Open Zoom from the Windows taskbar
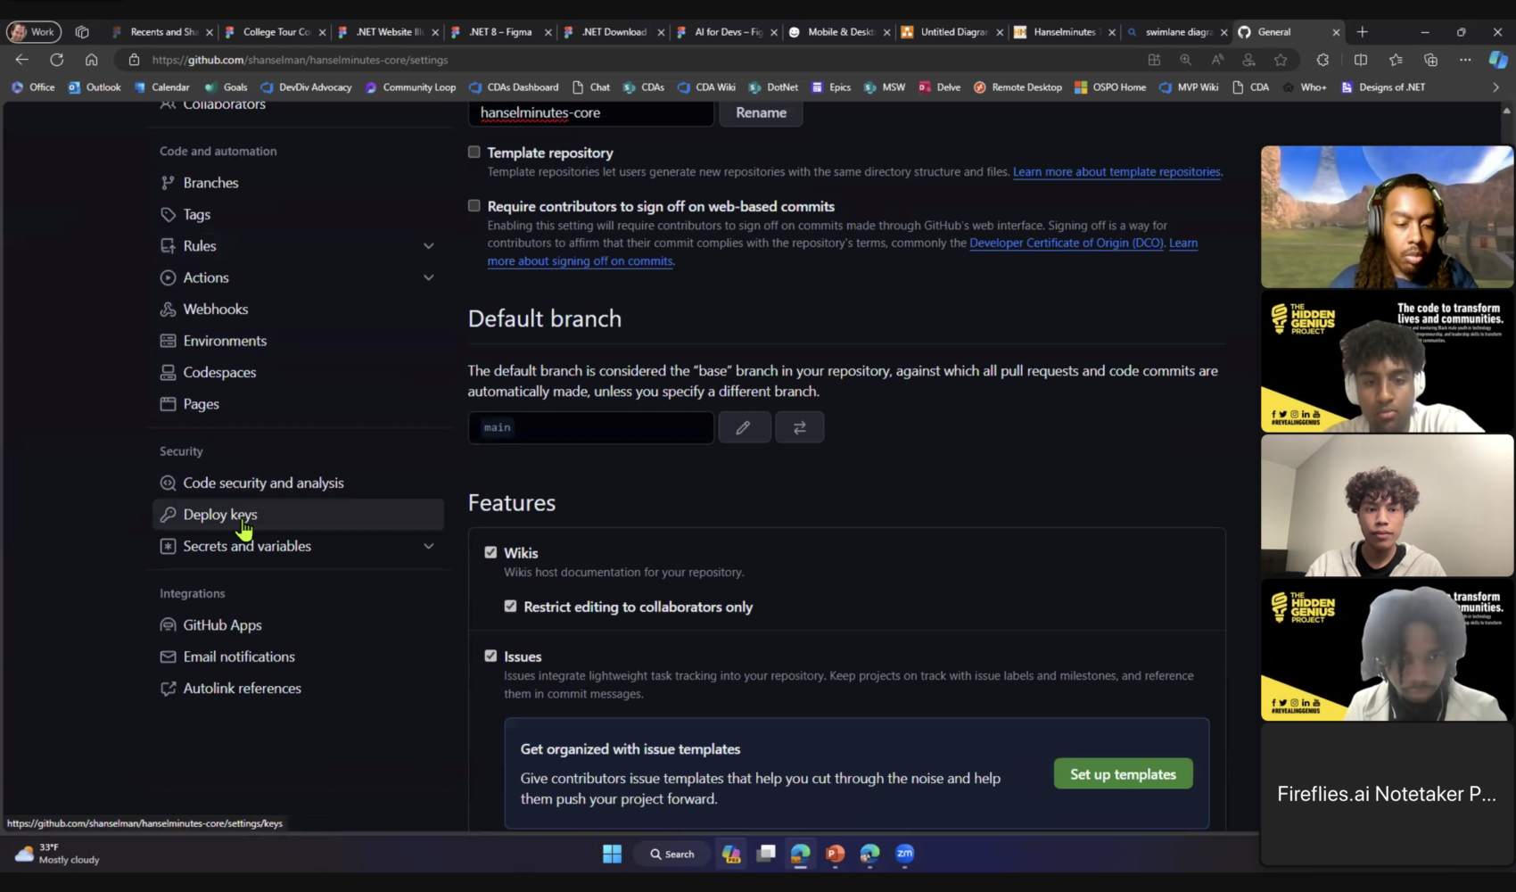 click(x=904, y=854)
